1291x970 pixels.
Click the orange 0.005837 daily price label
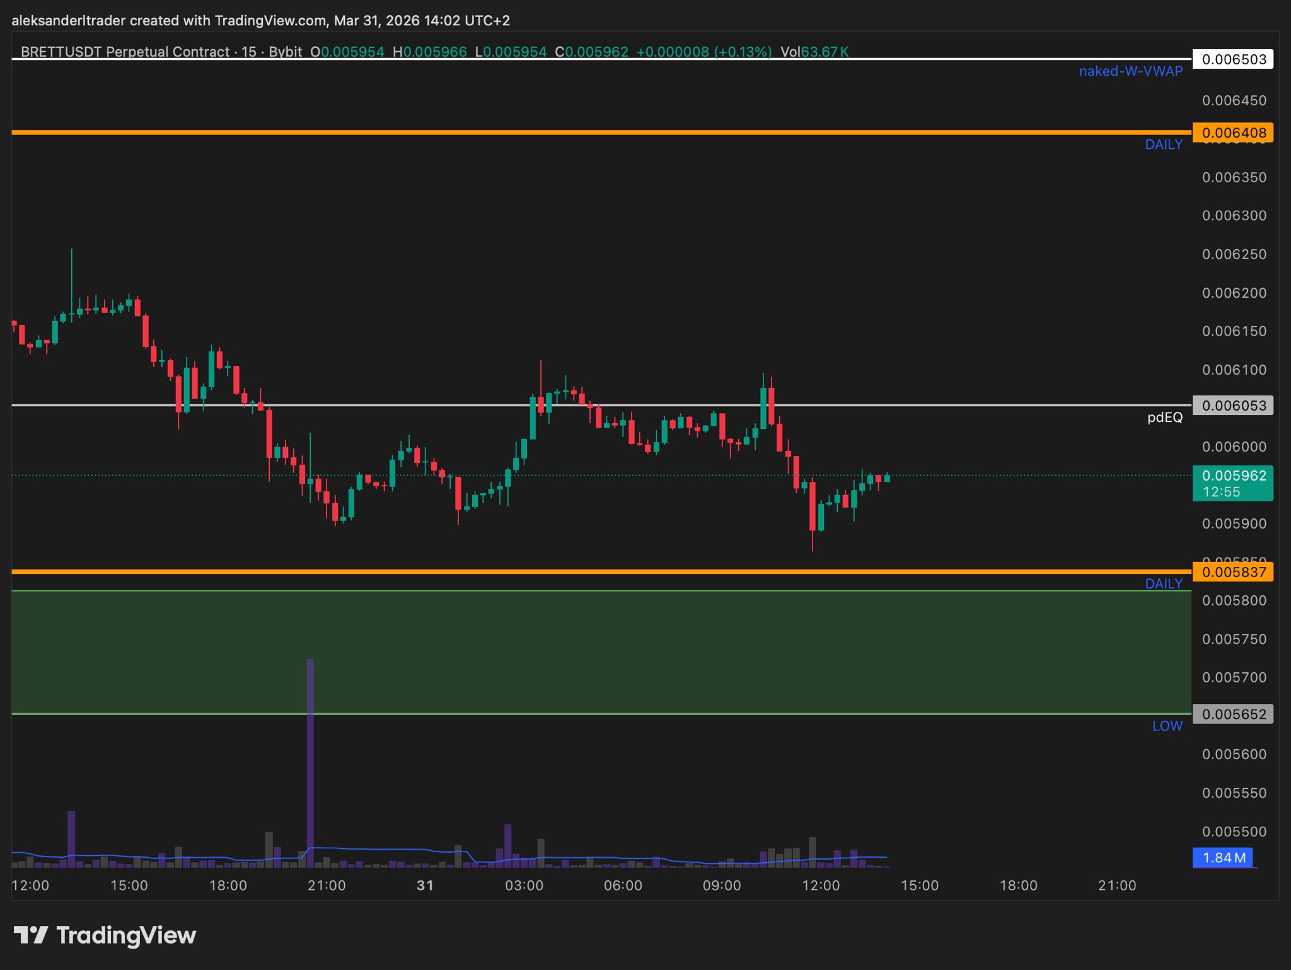(x=1233, y=572)
